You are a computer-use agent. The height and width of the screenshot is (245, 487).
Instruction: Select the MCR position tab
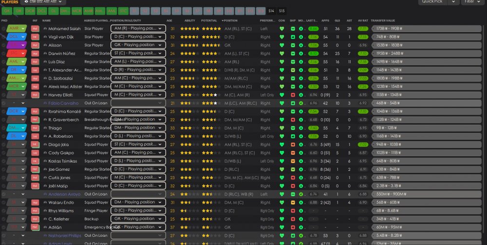click(77, 11)
